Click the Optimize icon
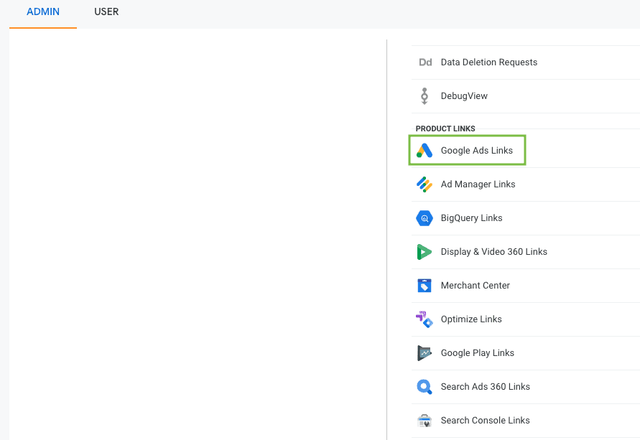Image resolution: width=640 pixels, height=440 pixels. [x=425, y=319]
